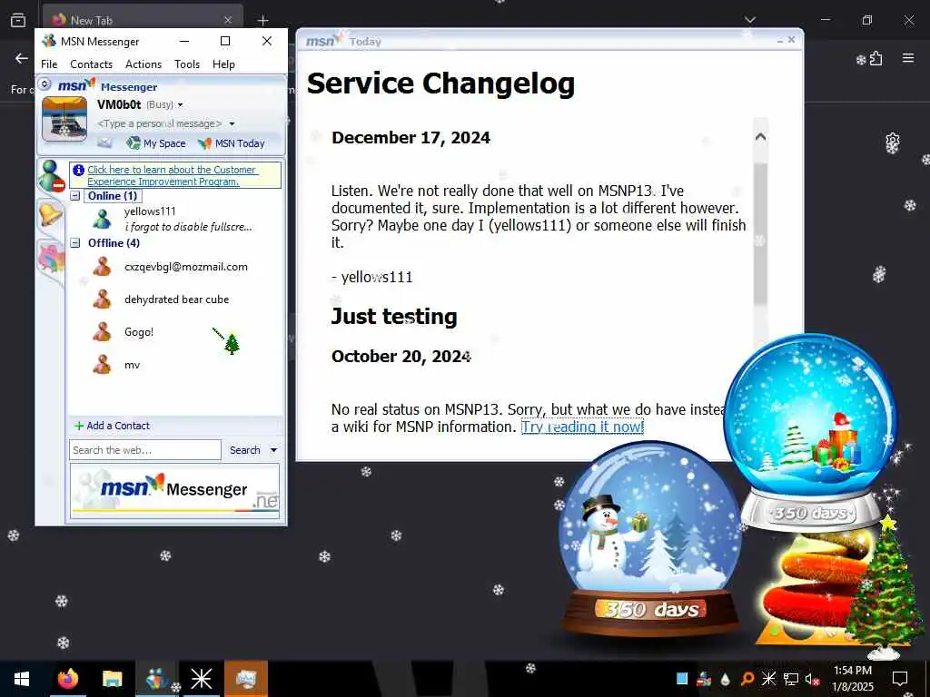
Task: Open the pink side tab below the bell
Action: click(51, 259)
